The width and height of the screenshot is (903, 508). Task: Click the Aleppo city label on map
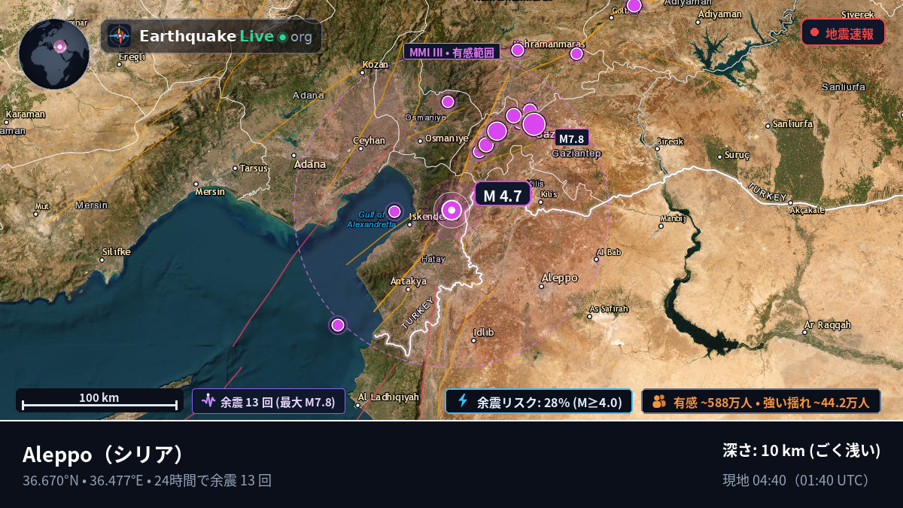(559, 278)
